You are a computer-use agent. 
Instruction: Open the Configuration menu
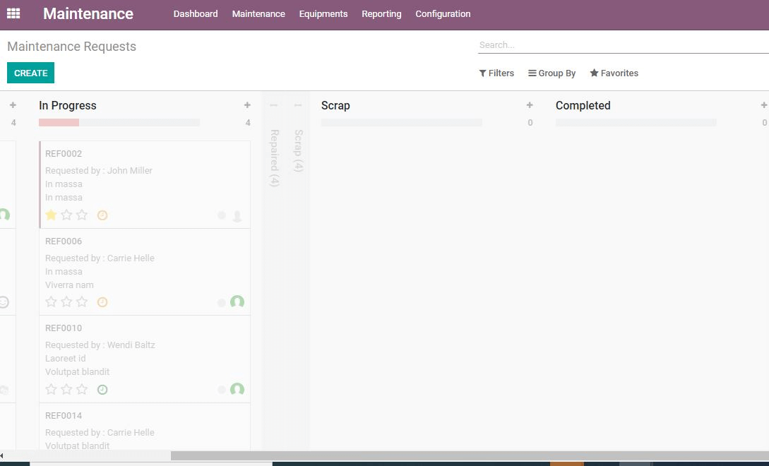[443, 13]
